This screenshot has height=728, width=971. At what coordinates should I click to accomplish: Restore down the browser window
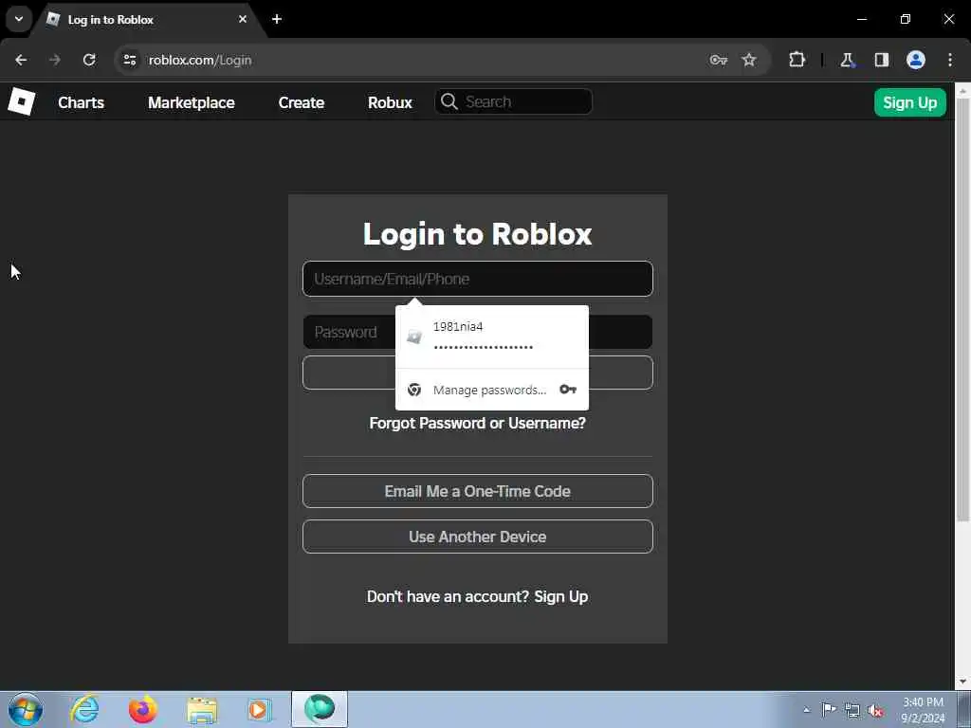click(x=906, y=19)
